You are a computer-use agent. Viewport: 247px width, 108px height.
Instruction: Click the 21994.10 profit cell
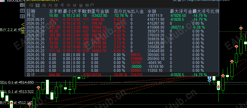pos(99,27)
